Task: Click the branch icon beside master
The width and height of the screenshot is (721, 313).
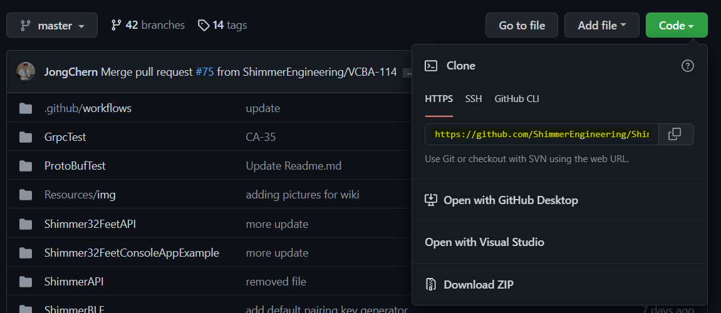Action: click(25, 26)
